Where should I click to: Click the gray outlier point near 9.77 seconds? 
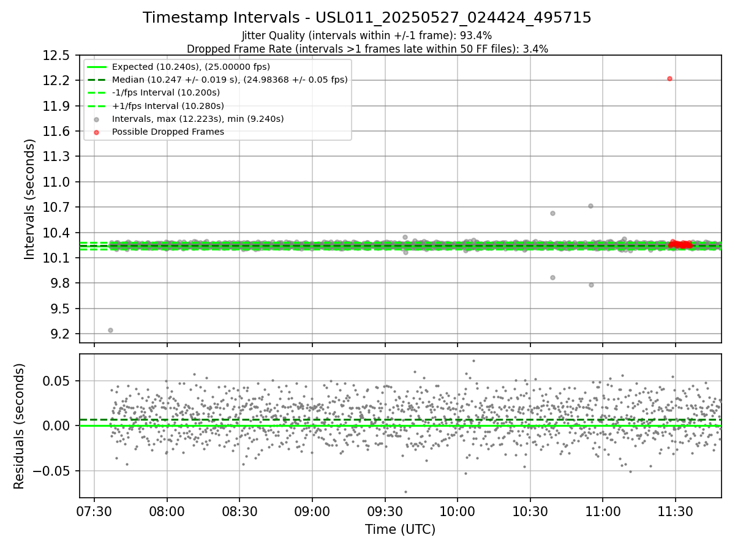point(591,285)
